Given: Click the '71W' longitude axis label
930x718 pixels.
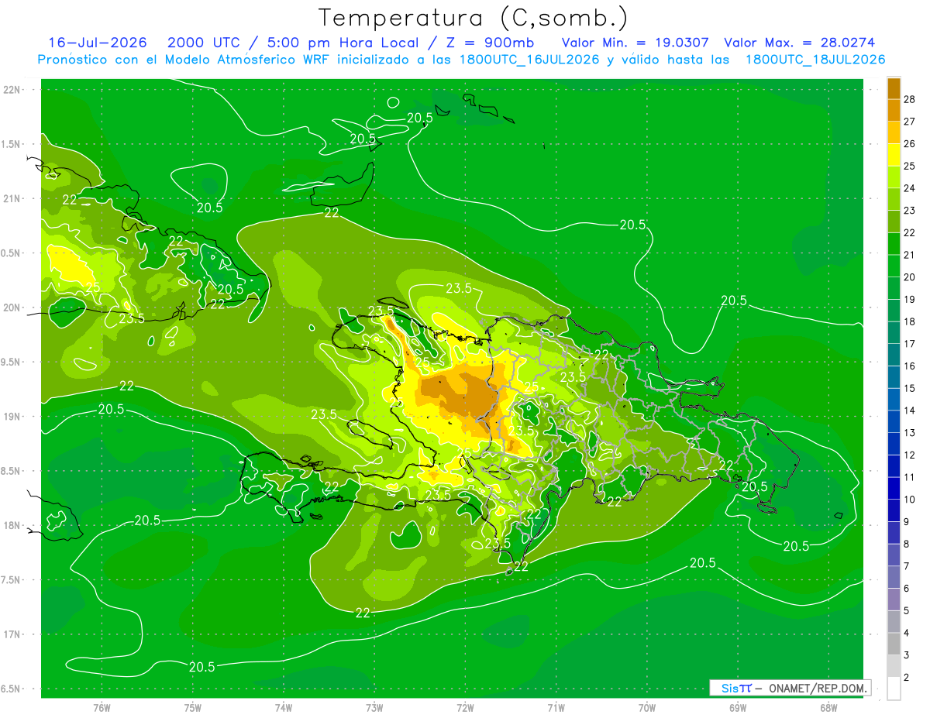Looking at the screenshot, I should click(556, 708).
